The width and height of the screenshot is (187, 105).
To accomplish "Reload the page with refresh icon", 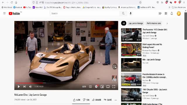I will point(12,2).
